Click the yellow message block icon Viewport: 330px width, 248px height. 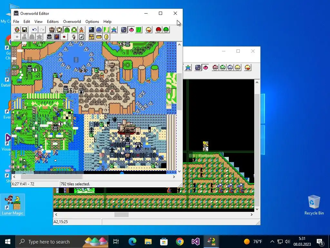point(99,37)
